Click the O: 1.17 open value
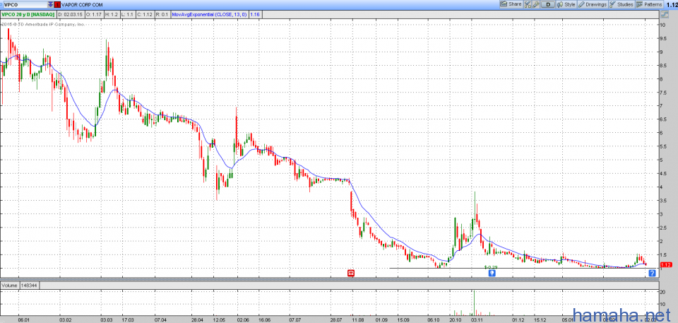Screen dimensions: 678x323 95,14
